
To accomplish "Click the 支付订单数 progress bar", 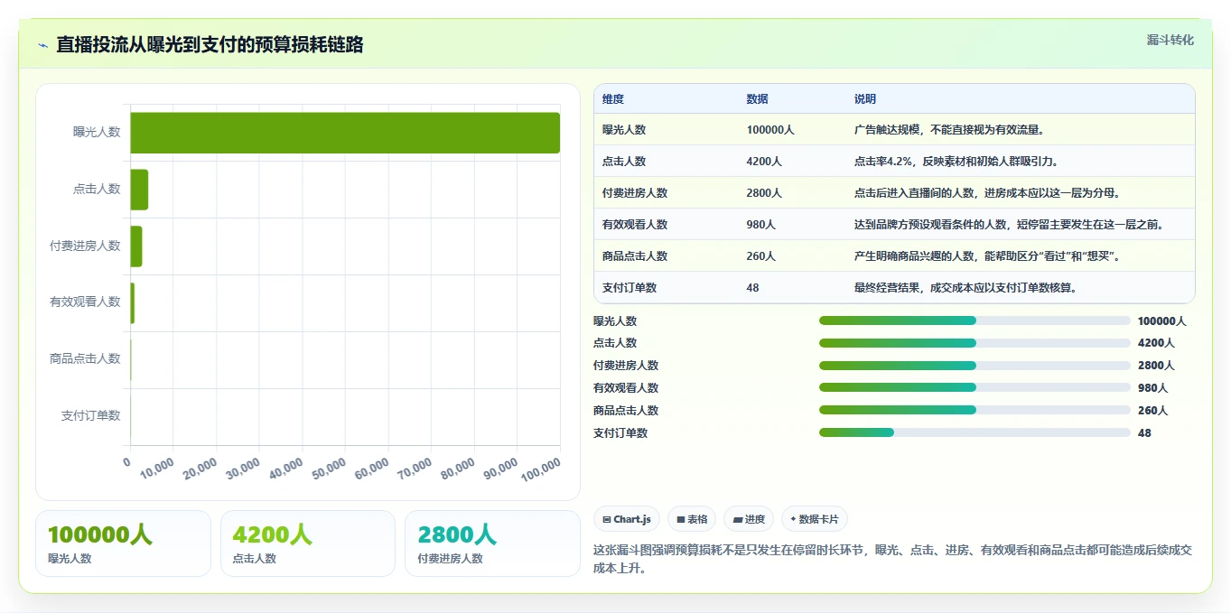I will point(975,432).
